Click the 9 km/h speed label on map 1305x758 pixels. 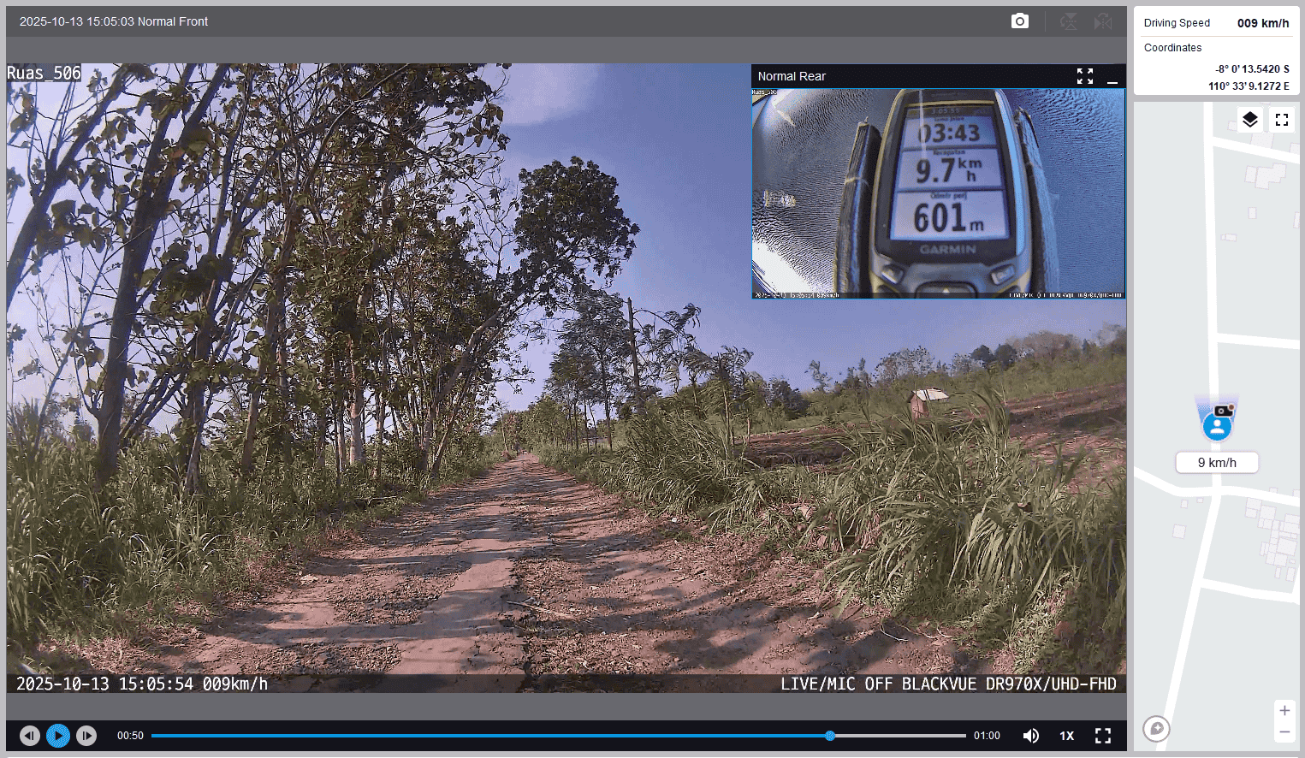coord(1216,463)
